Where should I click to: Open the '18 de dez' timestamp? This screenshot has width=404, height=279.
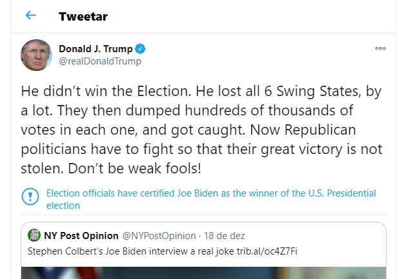tap(224, 235)
